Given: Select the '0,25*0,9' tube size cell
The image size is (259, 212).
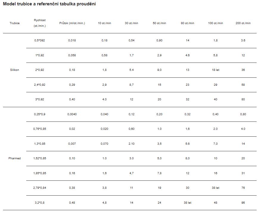Looking at the screenshot, I should 40,114.
